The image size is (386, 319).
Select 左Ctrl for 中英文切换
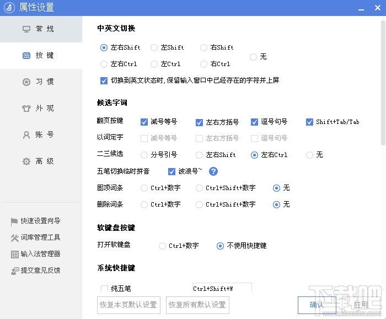154,64
